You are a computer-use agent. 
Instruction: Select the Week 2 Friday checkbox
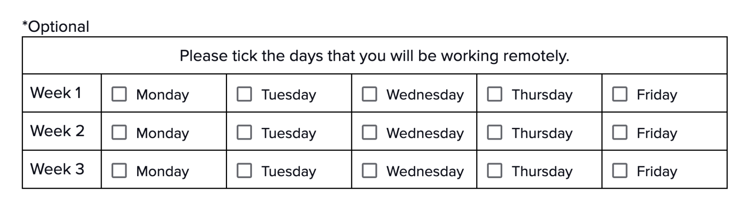[620, 133]
